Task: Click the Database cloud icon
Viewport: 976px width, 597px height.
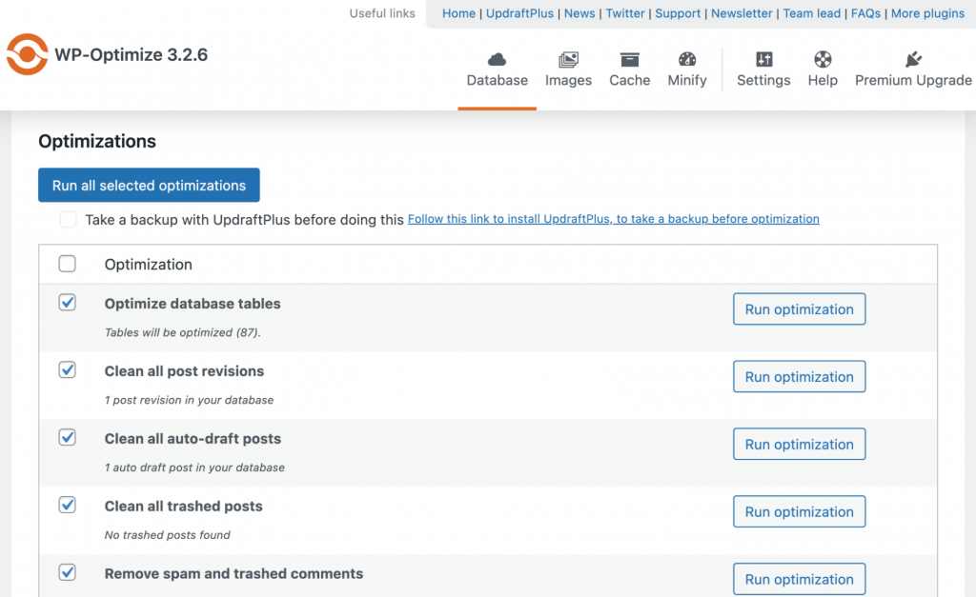Action: (497, 60)
